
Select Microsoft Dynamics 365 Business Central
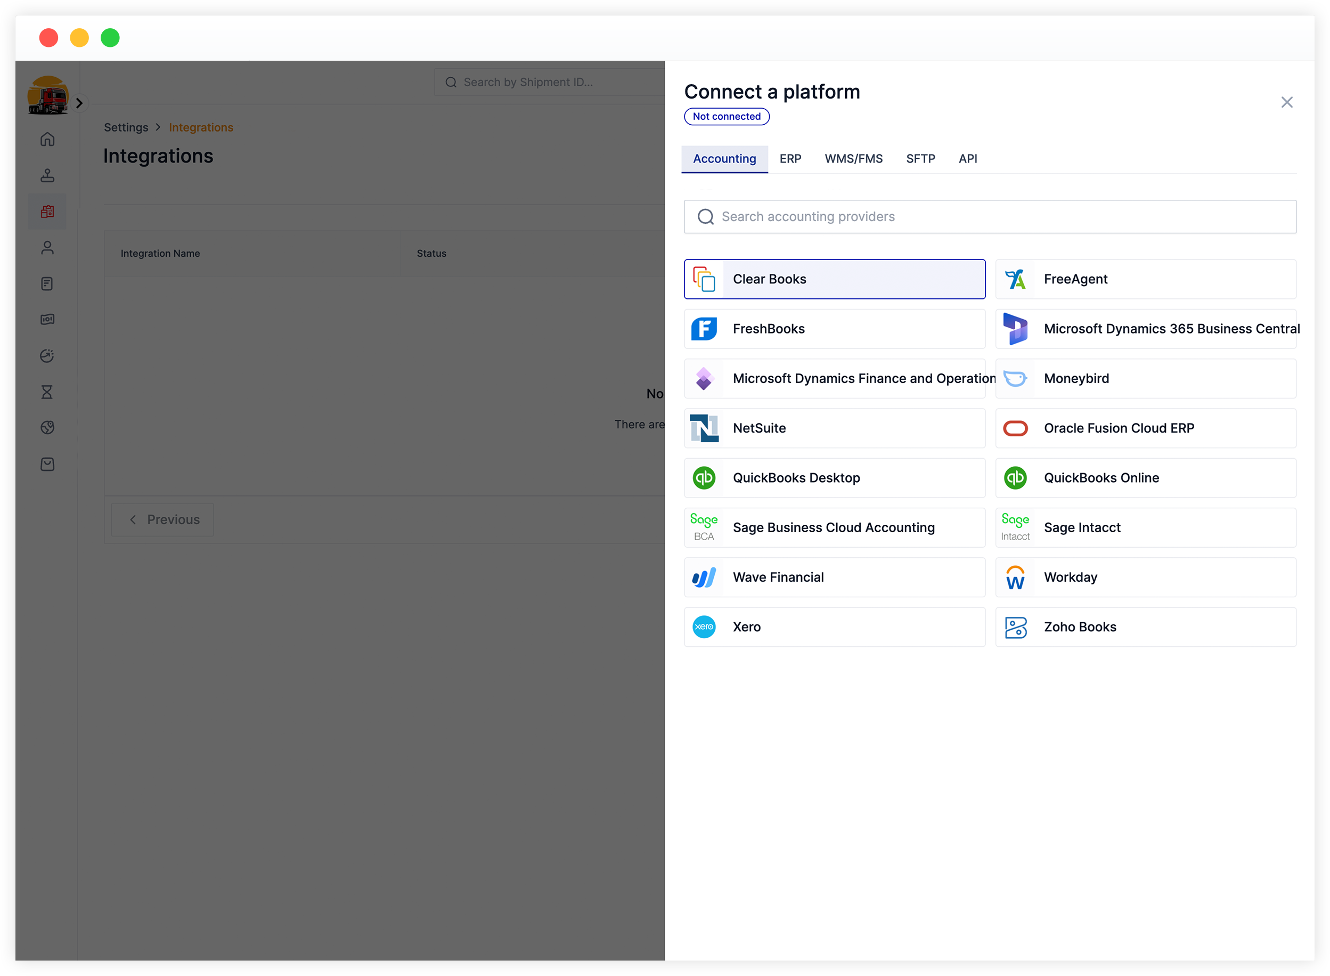tap(1146, 329)
